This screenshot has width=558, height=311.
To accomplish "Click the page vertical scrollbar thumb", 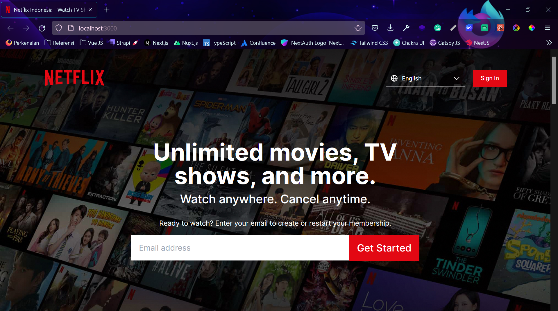I will pos(554,80).
